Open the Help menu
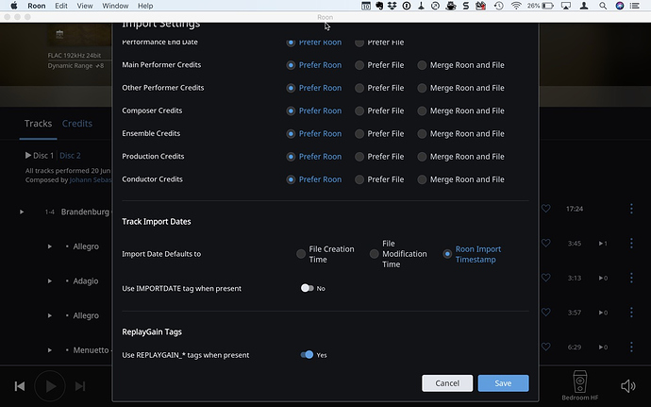This screenshot has height=407, width=651. pos(145,6)
